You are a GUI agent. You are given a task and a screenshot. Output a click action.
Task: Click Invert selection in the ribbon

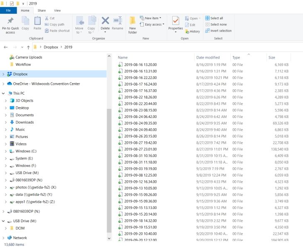218,31
